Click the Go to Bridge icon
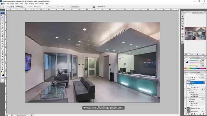The image size is (207, 116). click(x=94, y=7)
